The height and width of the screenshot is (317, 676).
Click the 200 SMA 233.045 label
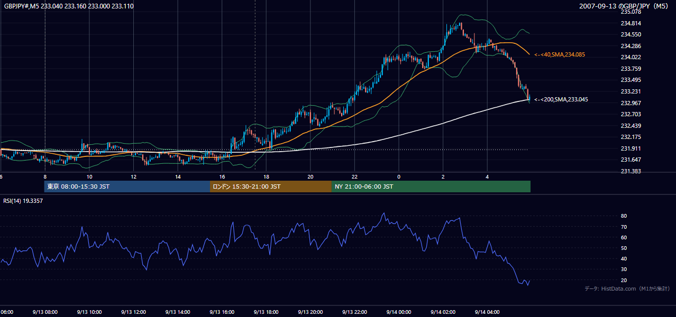pos(561,99)
